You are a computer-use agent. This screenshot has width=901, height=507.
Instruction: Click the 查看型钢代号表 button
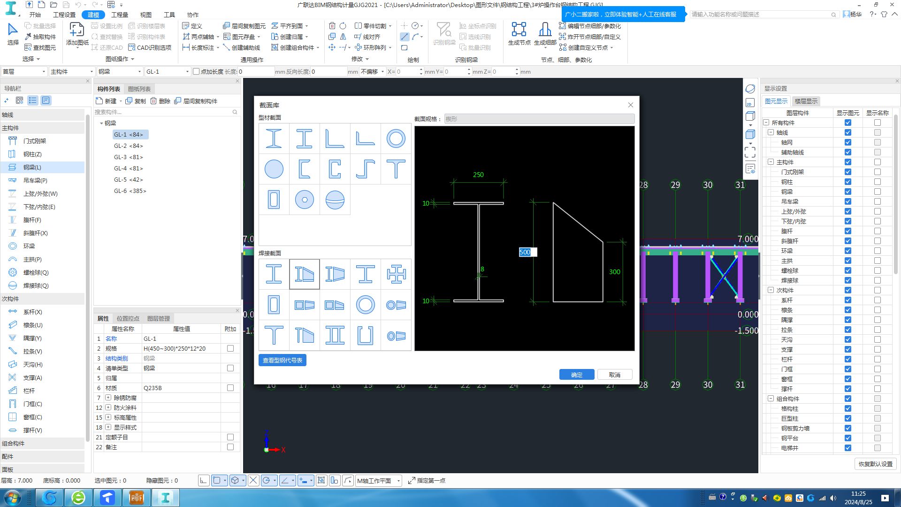[x=283, y=361]
